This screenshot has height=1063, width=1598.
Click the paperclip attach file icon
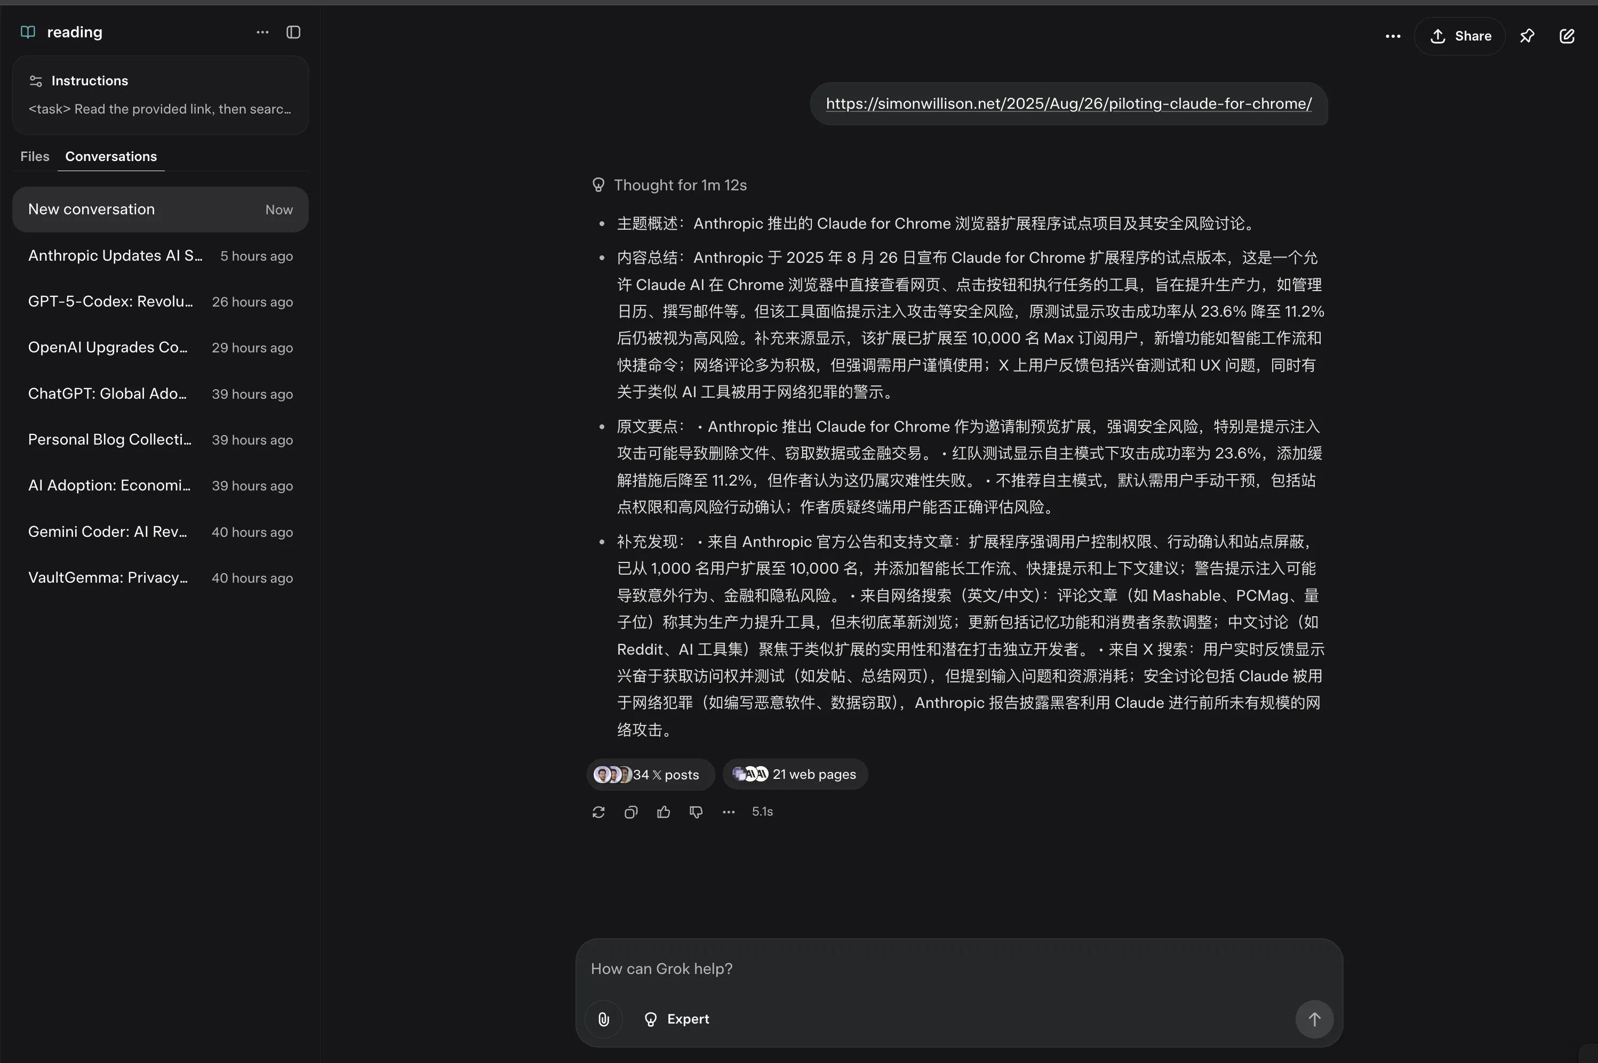(603, 1019)
